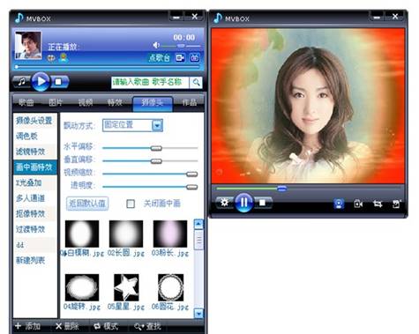
Task: Click the music note playlist button
Action: click(21, 81)
